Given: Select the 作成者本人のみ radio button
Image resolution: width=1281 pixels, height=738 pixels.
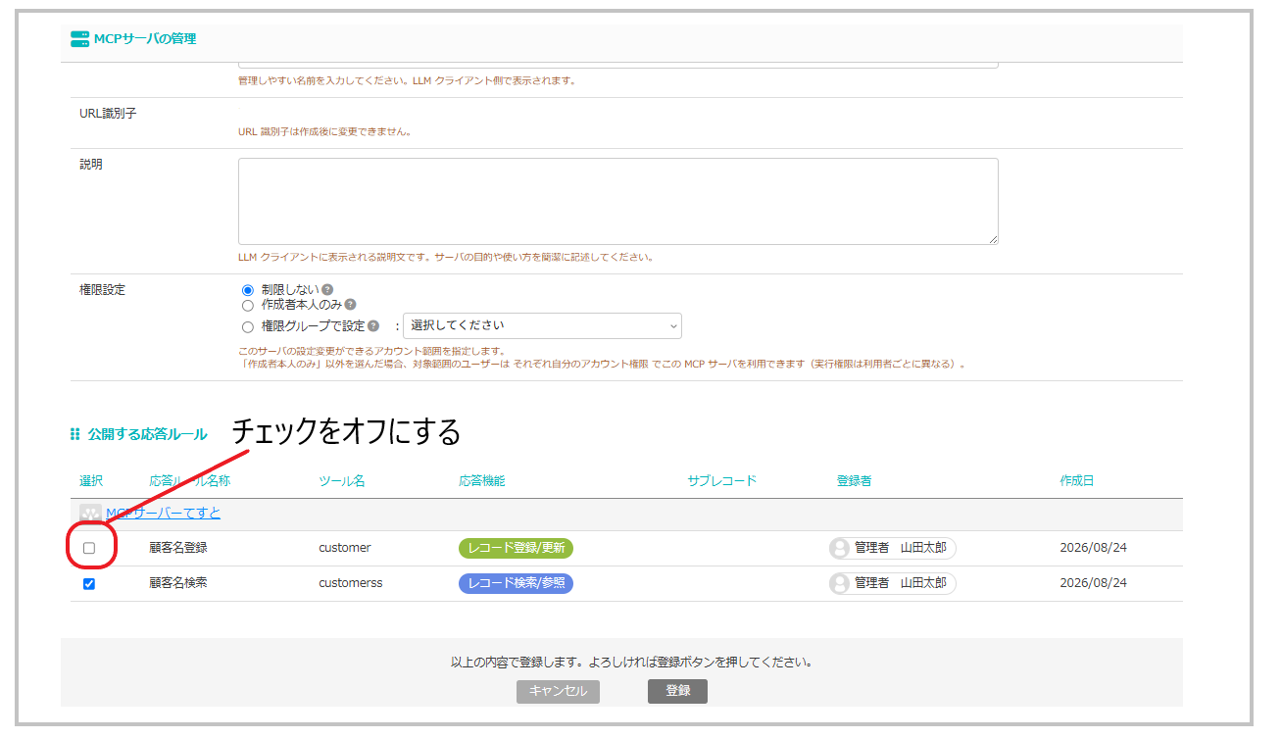Looking at the screenshot, I should (248, 305).
